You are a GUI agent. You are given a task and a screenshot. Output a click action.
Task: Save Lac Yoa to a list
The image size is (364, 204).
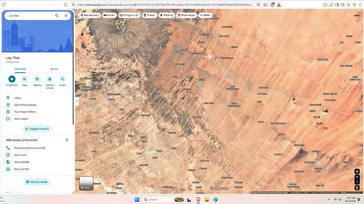click(24, 79)
